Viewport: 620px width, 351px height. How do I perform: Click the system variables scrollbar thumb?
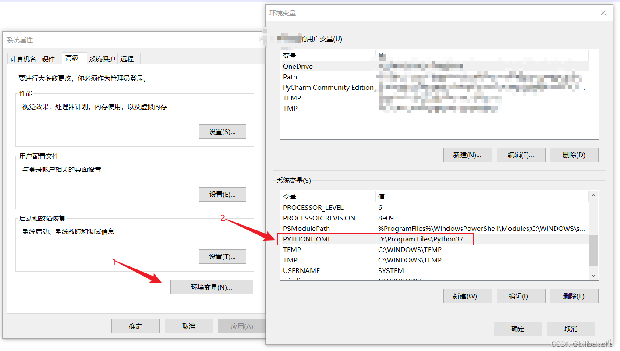pos(593,251)
